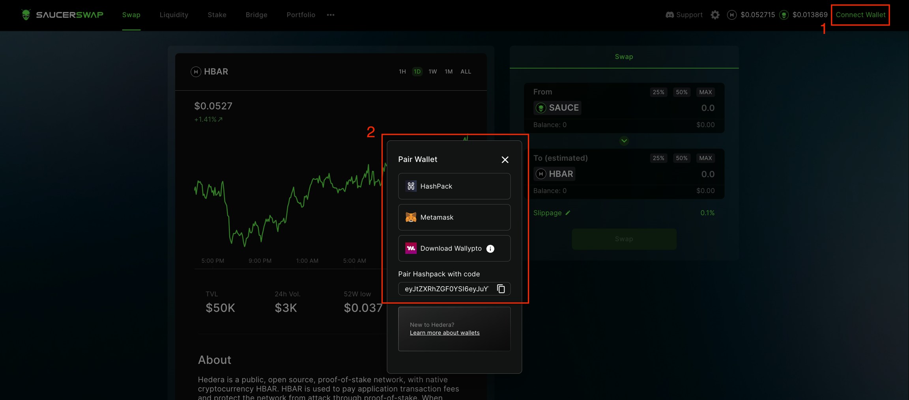This screenshot has width=909, height=400.
Task: Open the Swap nav tab
Action: (131, 15)
